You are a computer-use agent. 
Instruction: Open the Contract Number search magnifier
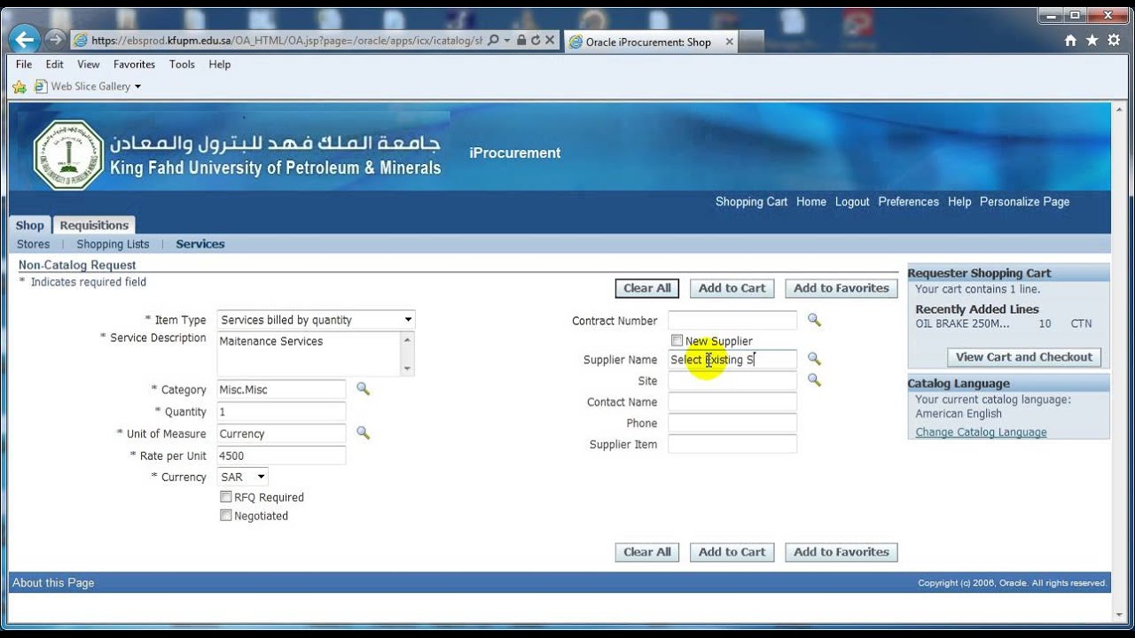pos(814,320)
